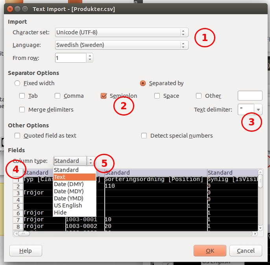Close the Text Import dialog window
Screen dimensions: 270x265
[10, 9]
